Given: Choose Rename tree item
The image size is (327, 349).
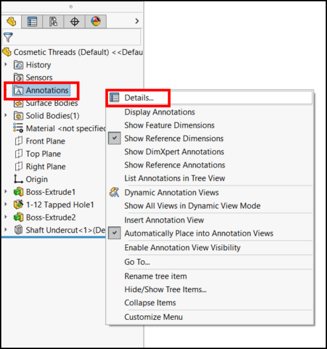Looking at the screenshot, I should point(156,276).
